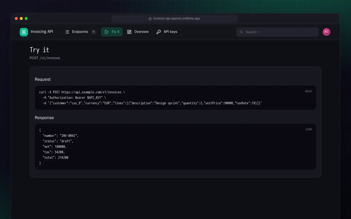Click the JSON language label
The image size is (351, 219).
tap(308, 129)
